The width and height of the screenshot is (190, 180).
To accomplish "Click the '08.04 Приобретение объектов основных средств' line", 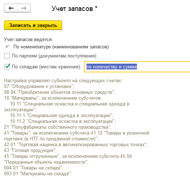I will pos(60,92).
